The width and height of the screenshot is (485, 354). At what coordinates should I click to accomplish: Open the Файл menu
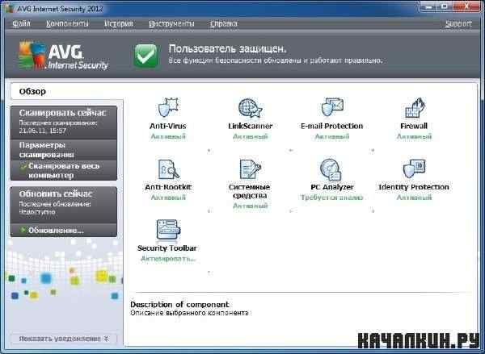click(x=21, y=23)
